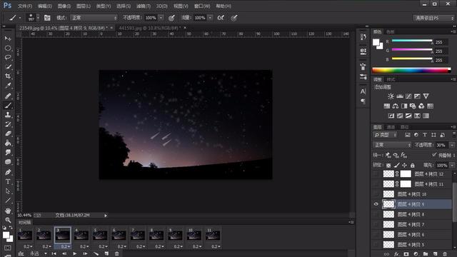457x257 pixels.
Task: Select the Eyedropper tool
Action: click(x=8, y=86)
